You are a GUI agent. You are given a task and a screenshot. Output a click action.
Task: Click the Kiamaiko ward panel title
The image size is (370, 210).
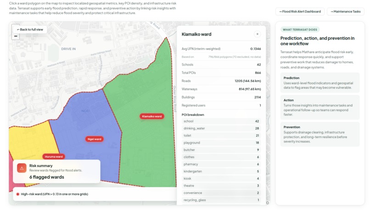click(x=196, y=34)
